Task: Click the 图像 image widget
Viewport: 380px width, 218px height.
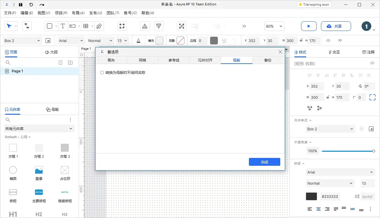Action: pyautogui.click(x=39, y=173)
